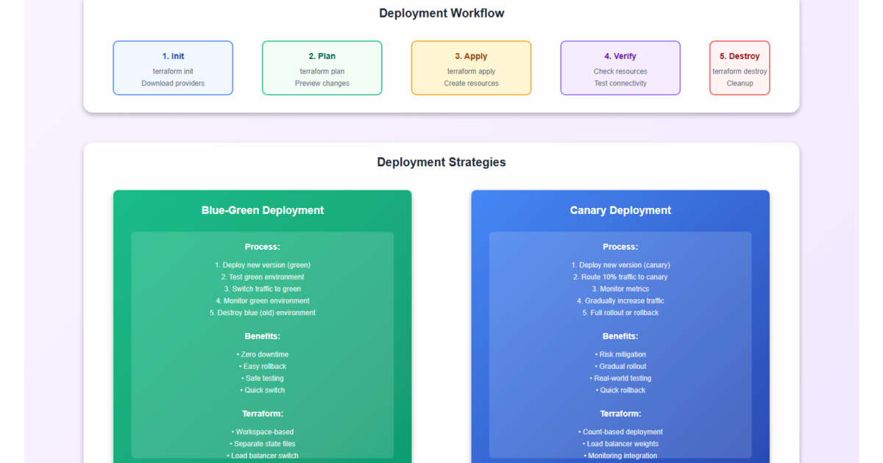Click the 'Zero downtime' benefit item
The height and width of the screenshot is (463, 883).
point(263,354)
